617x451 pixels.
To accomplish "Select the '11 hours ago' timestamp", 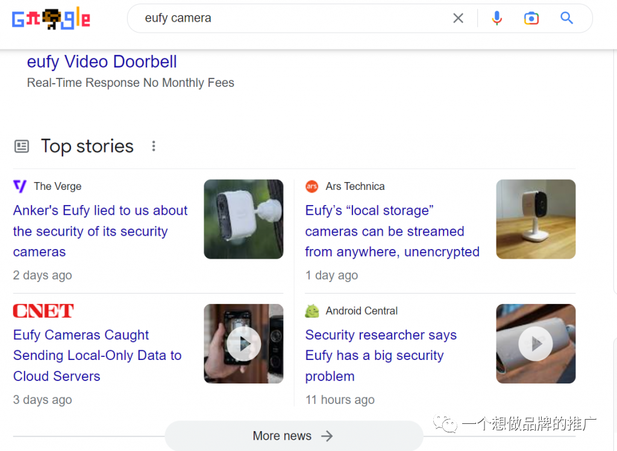I will pyautogui.click(x=340, y=399).
